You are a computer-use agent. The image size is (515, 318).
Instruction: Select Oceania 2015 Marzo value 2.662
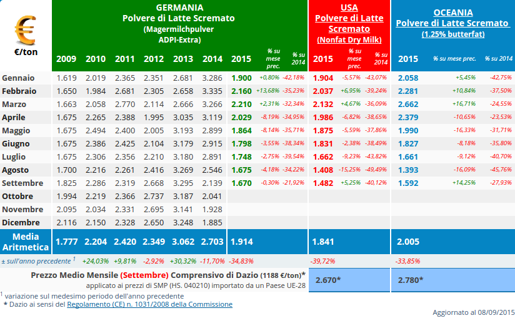(408, 104)
